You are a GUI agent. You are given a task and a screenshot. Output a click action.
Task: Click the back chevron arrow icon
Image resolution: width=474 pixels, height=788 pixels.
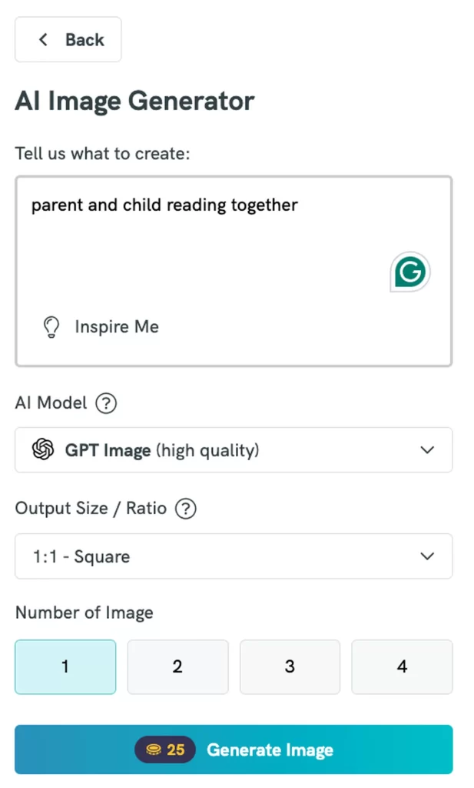pyautogui.click(x=43, y=39)
